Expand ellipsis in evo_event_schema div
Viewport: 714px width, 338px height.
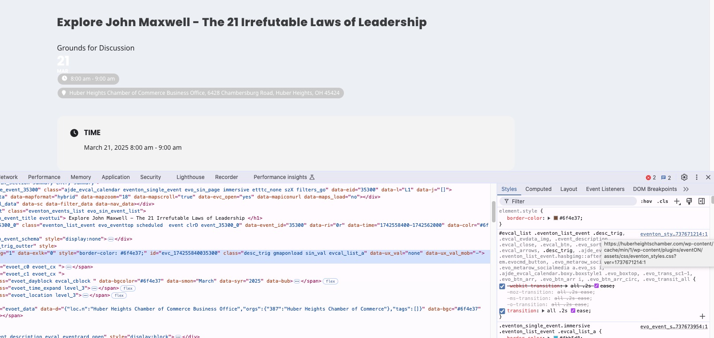[x=111, y=239]
